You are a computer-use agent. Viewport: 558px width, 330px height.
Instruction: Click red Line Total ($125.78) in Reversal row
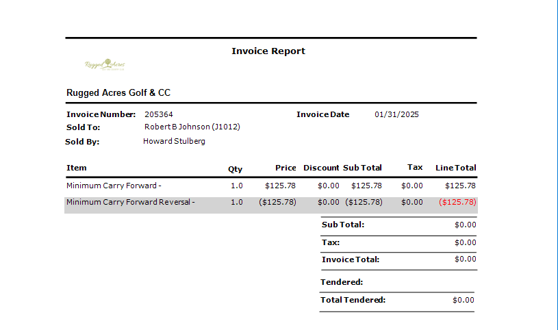[457, 202]
